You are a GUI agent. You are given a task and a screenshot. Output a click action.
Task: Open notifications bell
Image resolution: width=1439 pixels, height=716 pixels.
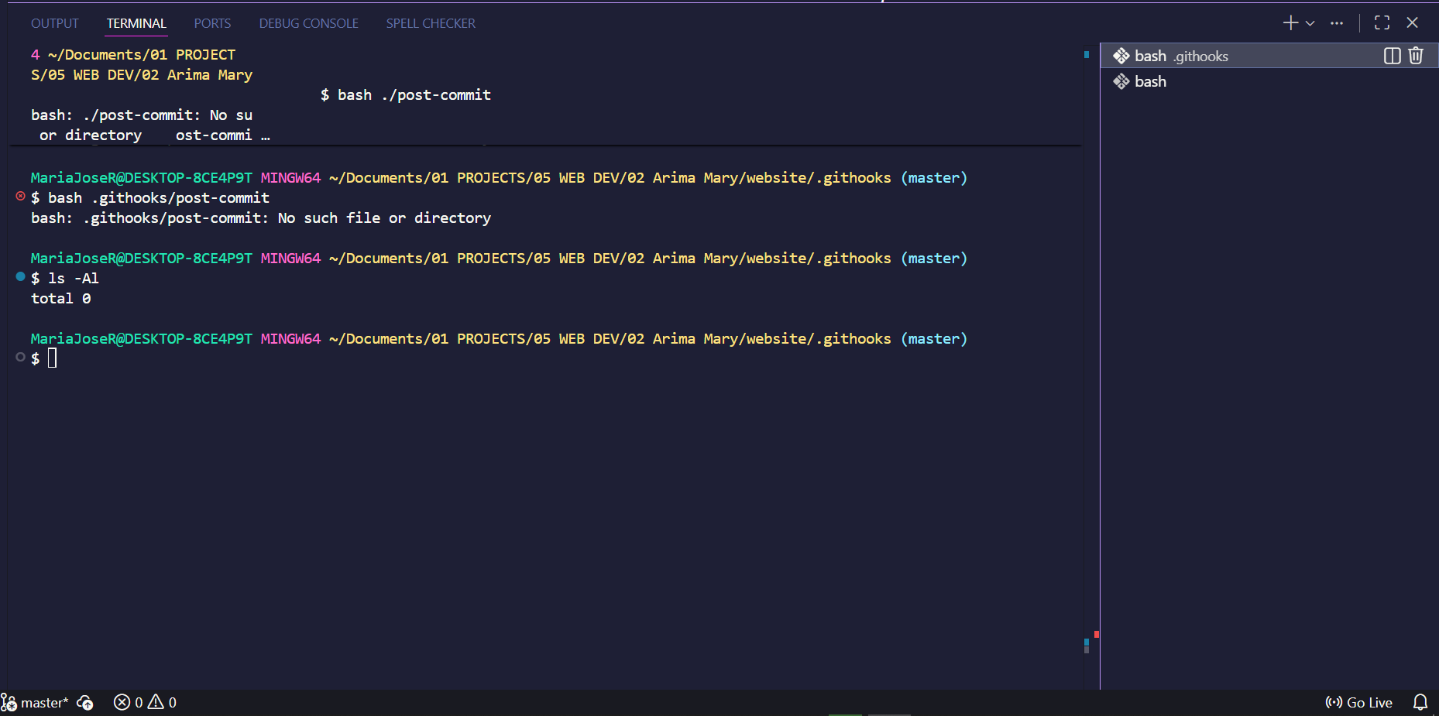click(1420, 703)
